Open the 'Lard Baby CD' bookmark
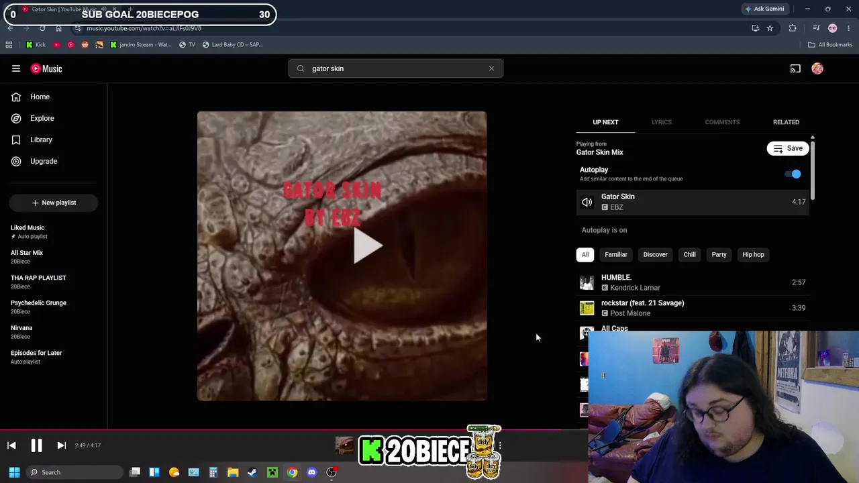859x483 pixels. [232, 45]
